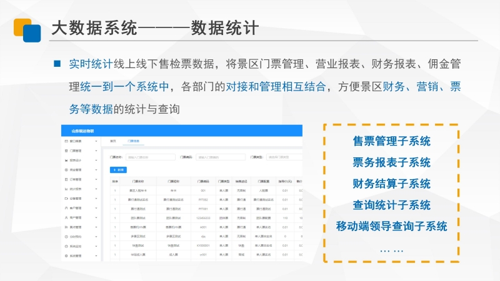Click the guide price cell 110
500x281 pixels.
[x=285, y=218]
